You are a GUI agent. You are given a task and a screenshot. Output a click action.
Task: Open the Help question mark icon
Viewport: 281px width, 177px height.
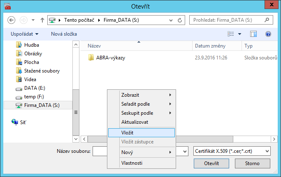tap(268, 34)
